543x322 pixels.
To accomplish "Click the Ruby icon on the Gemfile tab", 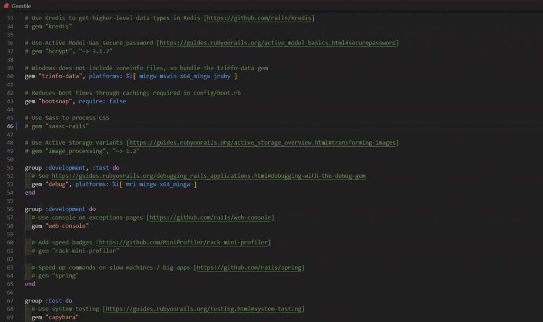I will coord(5,6).
